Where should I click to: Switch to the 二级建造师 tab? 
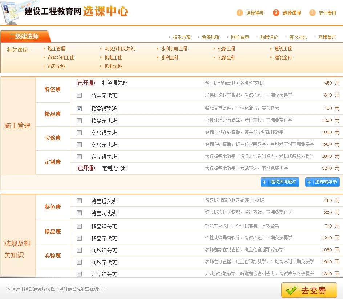23,37
